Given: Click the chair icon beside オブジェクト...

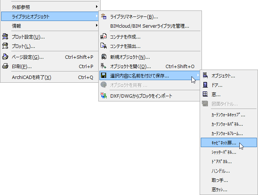Looking at the screenshot, I should tap(205, 76).
